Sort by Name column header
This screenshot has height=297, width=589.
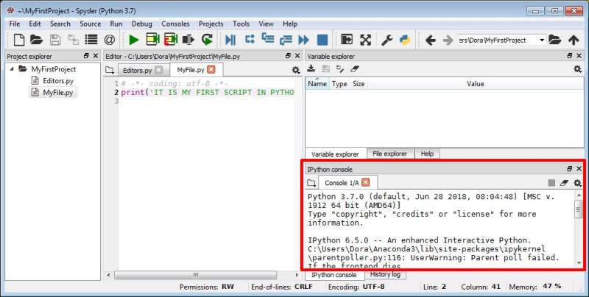click(x=317, y=84)
